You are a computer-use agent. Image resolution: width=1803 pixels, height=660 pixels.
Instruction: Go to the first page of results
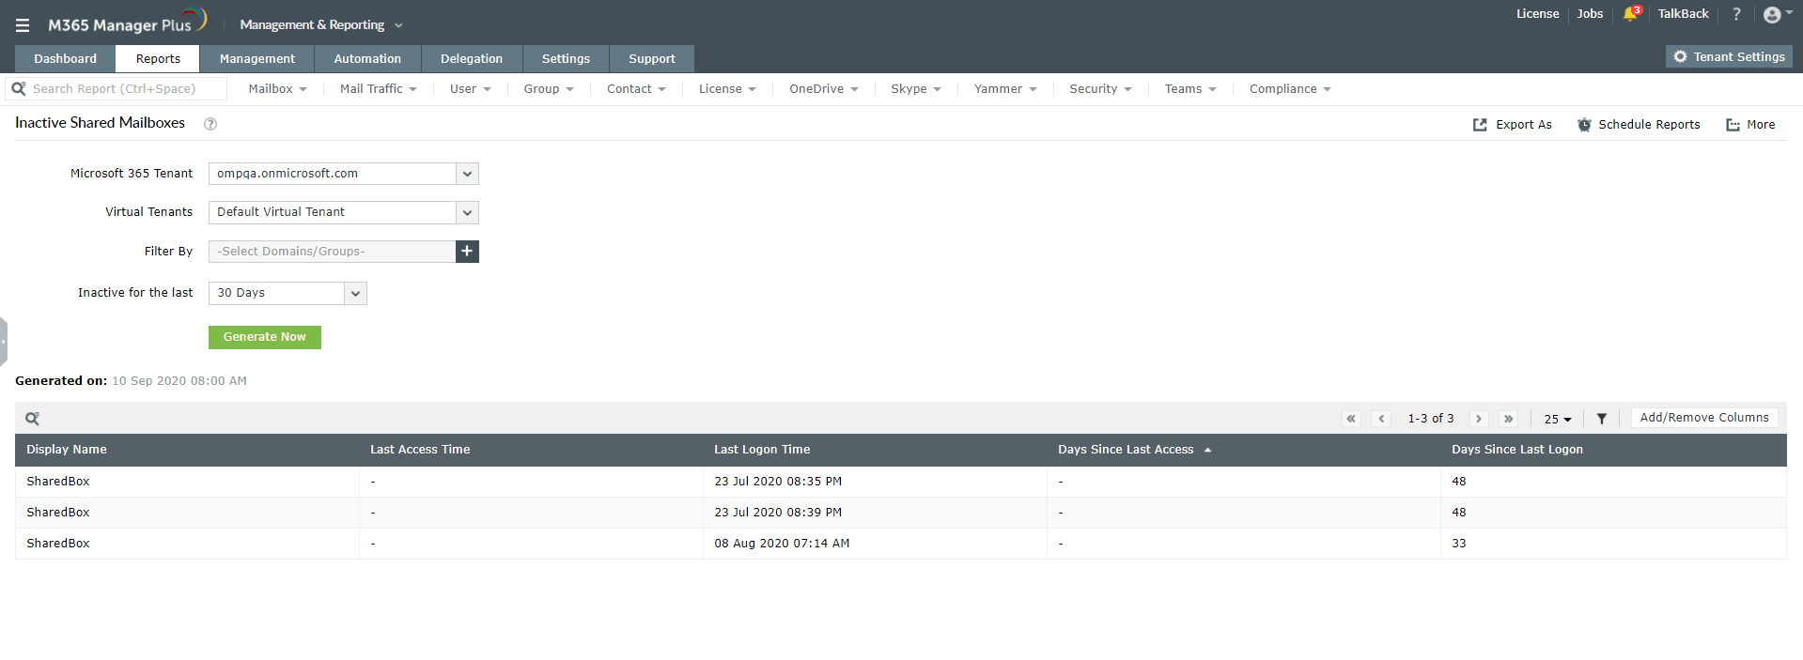[x=1351, y=419]
